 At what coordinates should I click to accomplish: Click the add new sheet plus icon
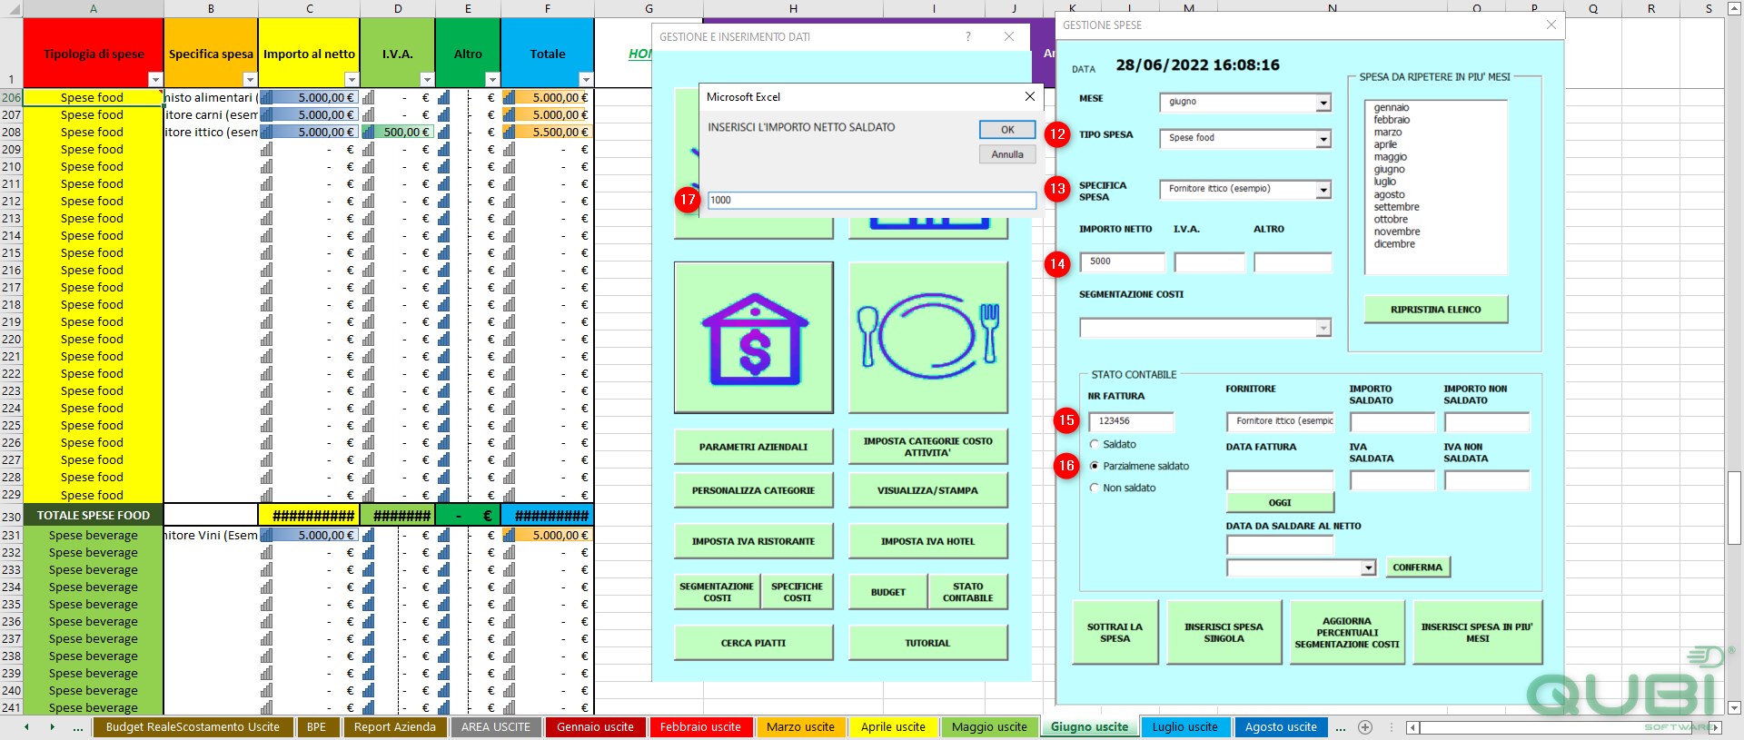[1364, 727]
